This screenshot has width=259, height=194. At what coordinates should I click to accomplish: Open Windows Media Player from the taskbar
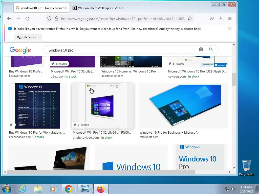pos(53,189)
